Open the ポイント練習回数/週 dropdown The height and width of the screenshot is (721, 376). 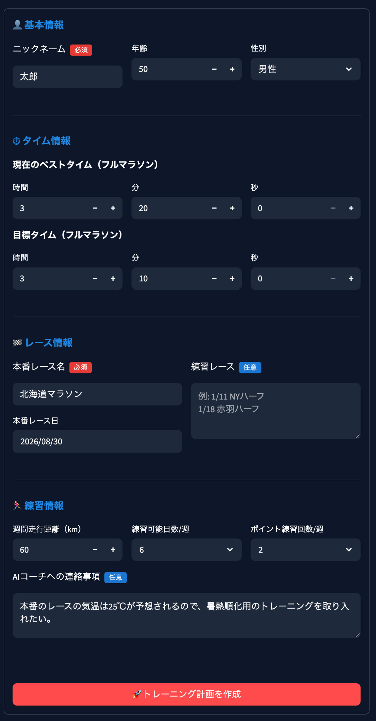[305, 549]
